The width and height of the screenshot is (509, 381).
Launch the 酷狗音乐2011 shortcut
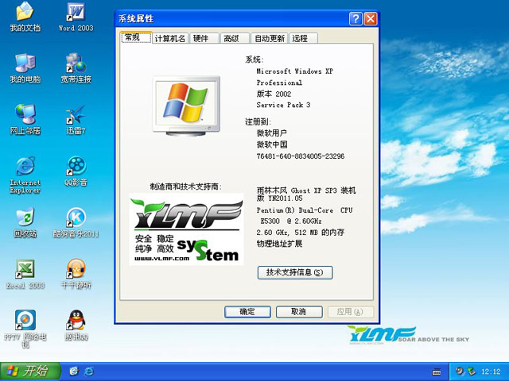click(x=76, y=222)
